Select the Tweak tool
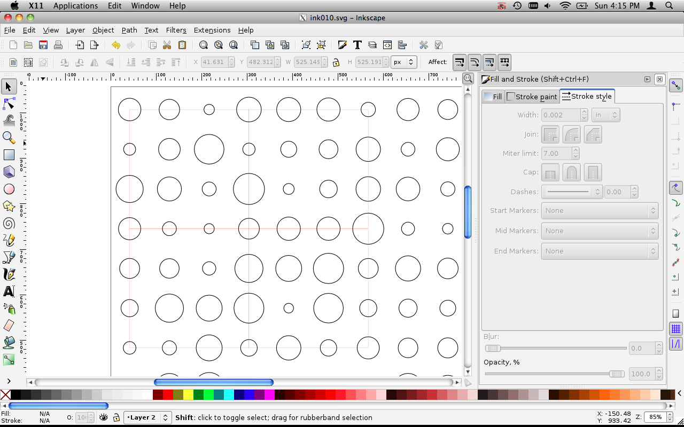Image resolution: width=684 pixels, height=427 pixels. click(x=9, y=120)
